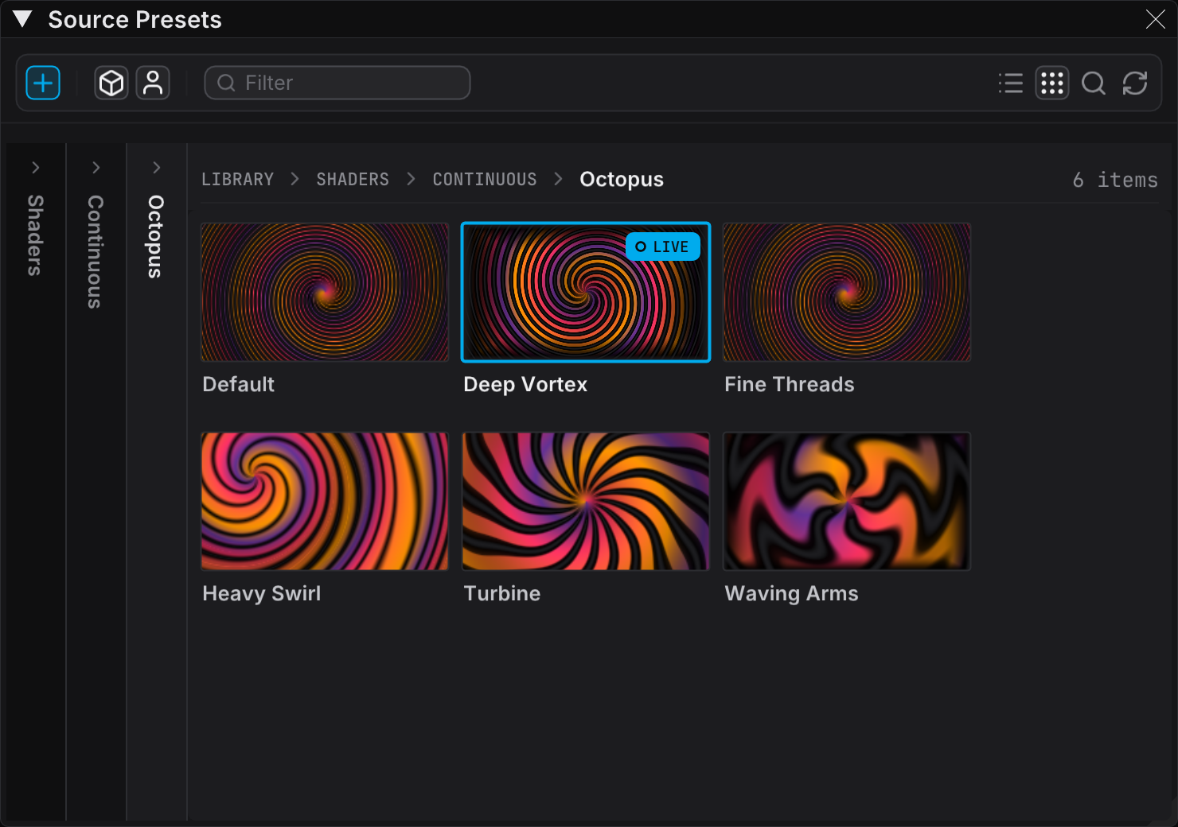Select the Deep Vortex preset thumbnail
The height and width of the screenshot is (827, 1178).
[x=586, y=293]
